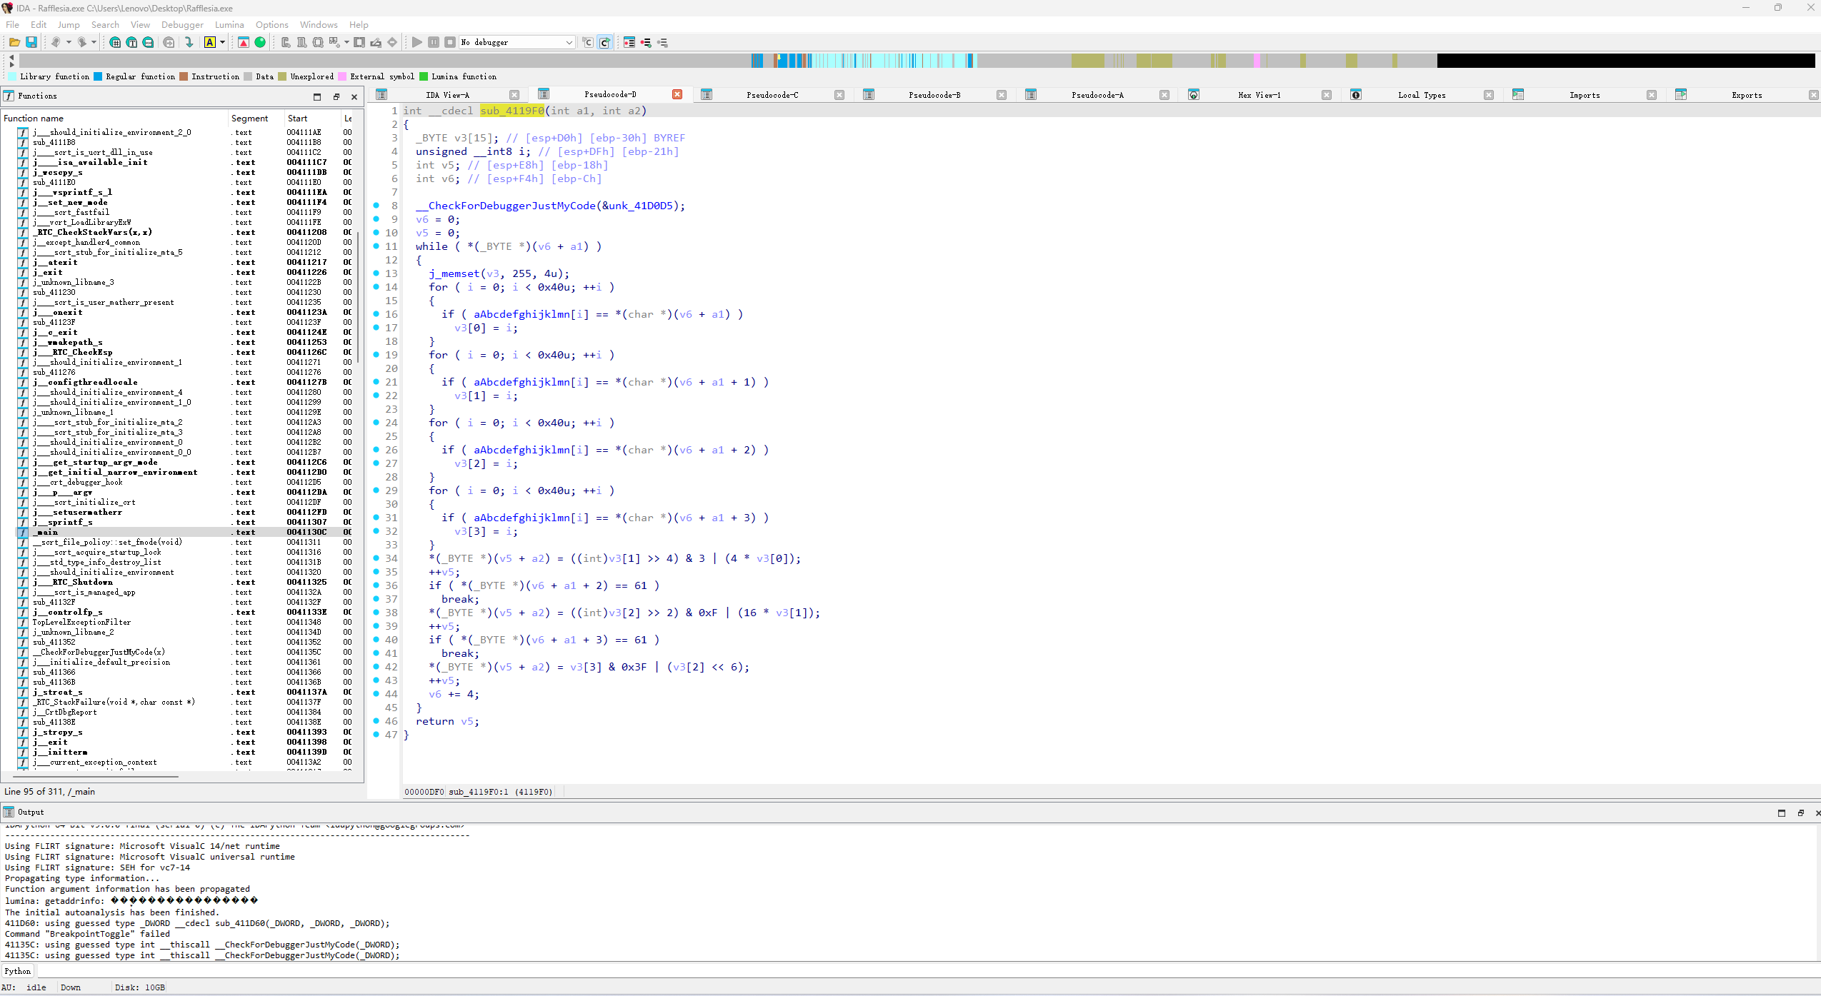This screenshot has height=996, width=1821.
Task: Expand the back navigation history arrow
Action: tap(69, 43)
